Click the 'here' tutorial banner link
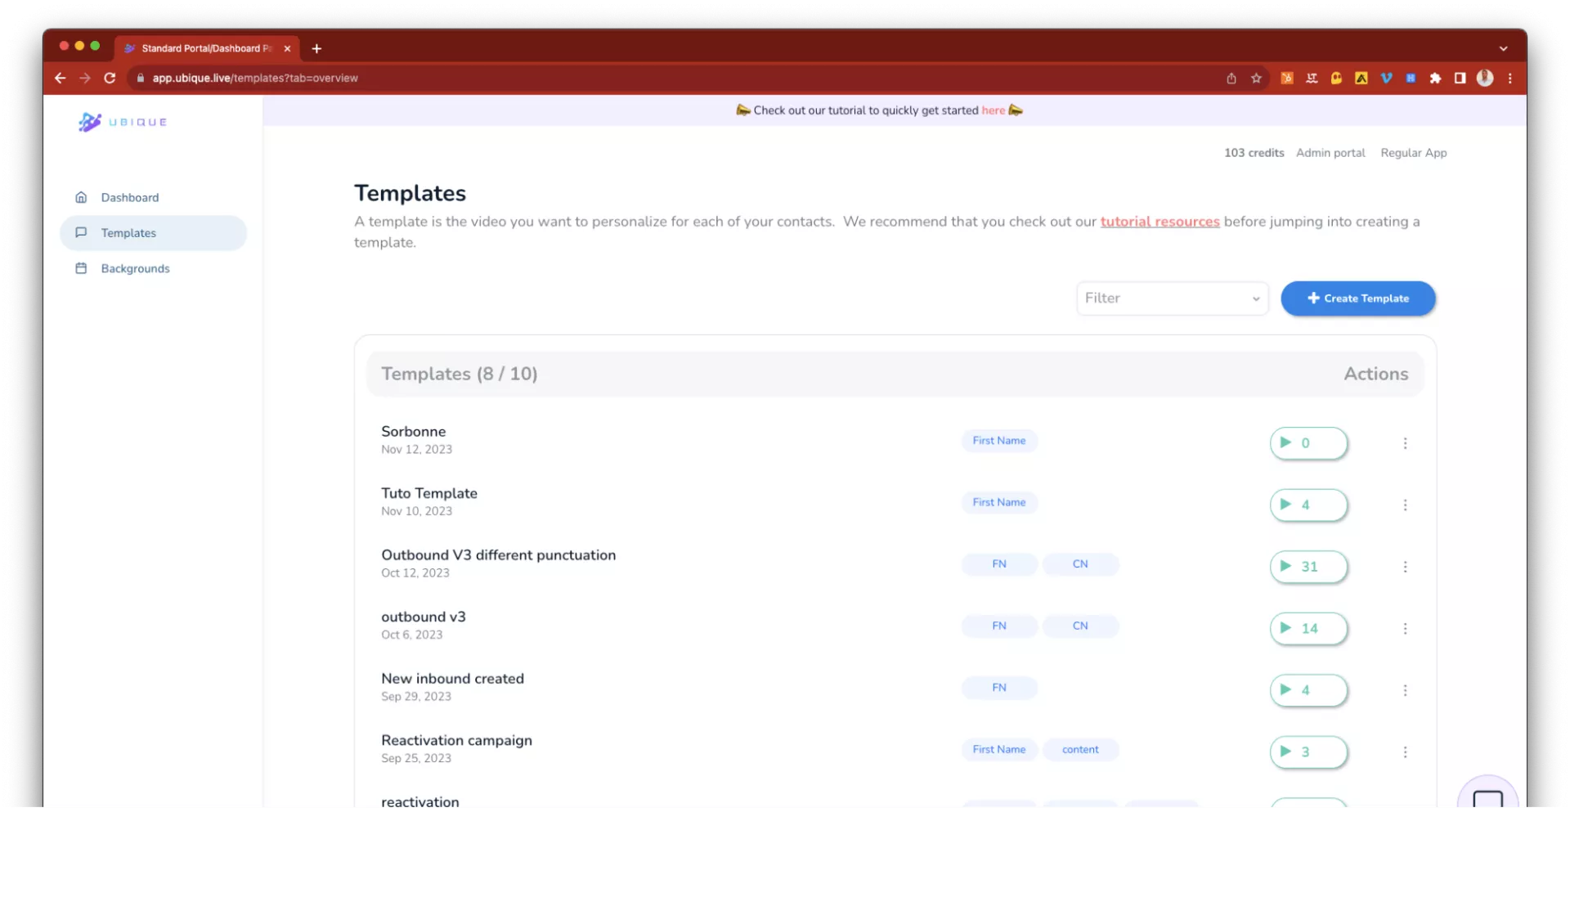 click(x=993, y=110)
